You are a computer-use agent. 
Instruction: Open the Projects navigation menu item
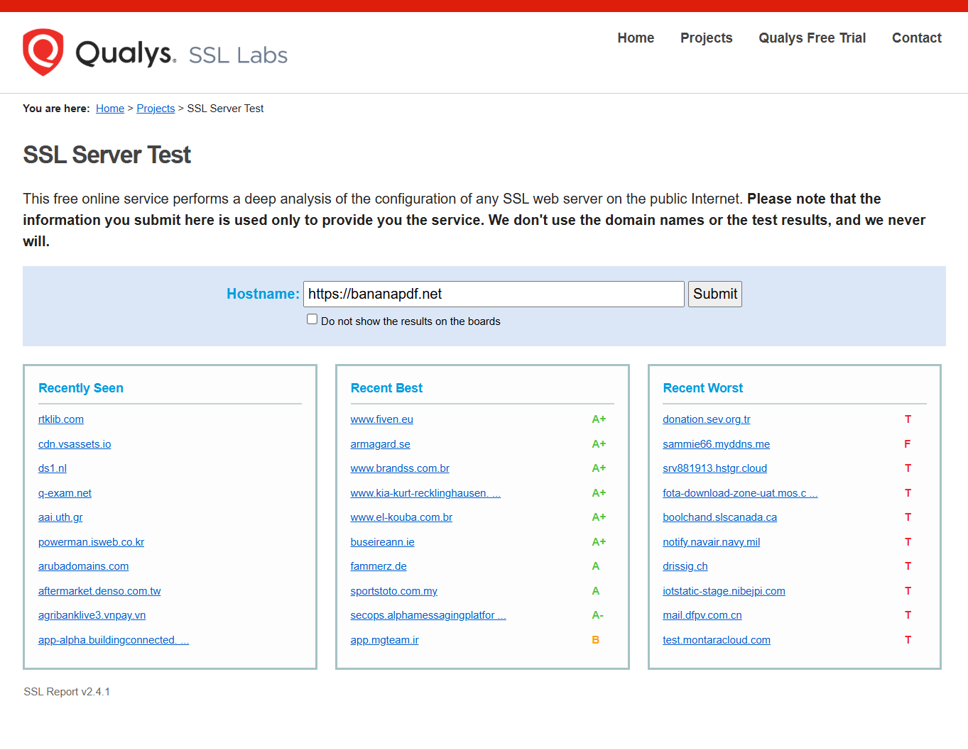[x=706, y=38]
